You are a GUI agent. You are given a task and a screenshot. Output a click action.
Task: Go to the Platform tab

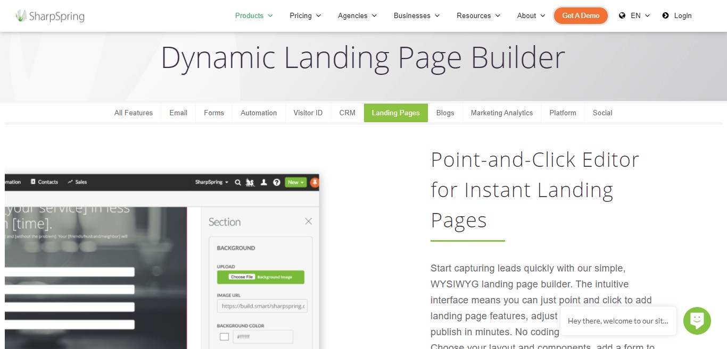pyautogui.click(x=563, y=113)
